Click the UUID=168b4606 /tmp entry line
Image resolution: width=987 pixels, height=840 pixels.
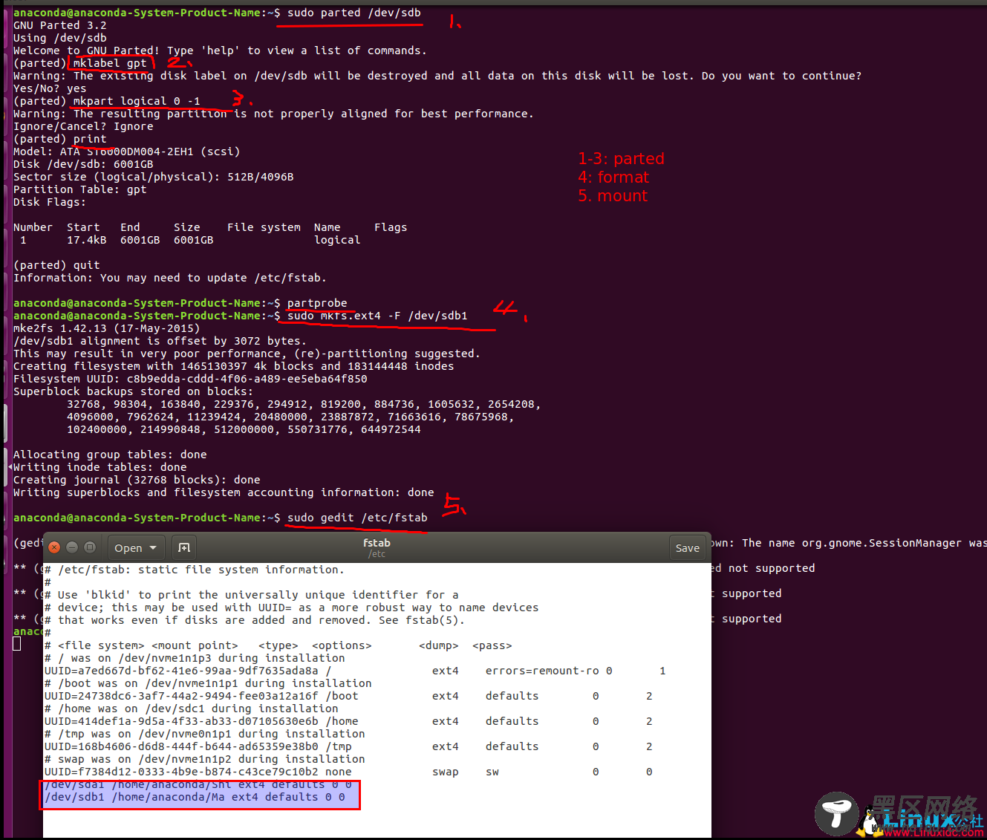click(348, 746)
